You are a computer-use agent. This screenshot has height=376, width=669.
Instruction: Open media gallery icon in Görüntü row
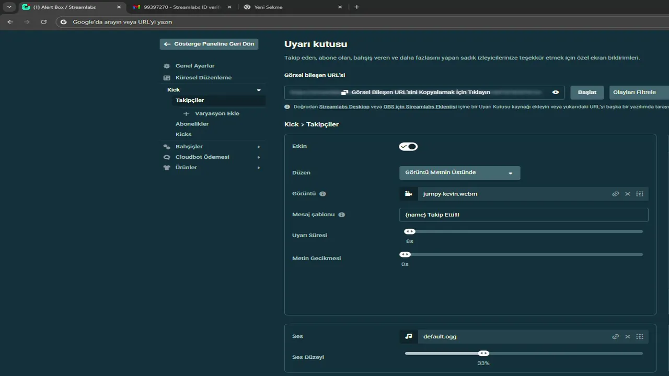(x=640, y=194)
